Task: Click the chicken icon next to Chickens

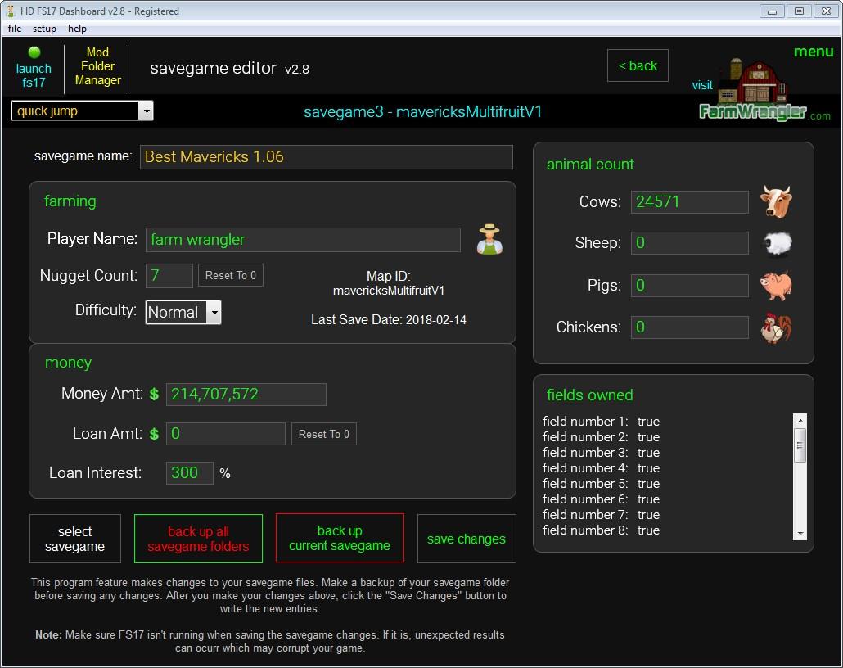Action: pos(775,327)
